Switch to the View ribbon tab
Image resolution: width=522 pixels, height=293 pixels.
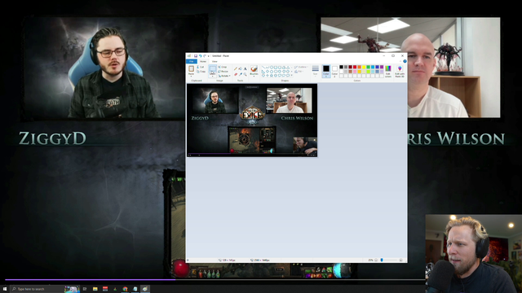coord(215,62)
